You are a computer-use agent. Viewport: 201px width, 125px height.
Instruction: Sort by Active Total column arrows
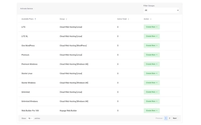128,19
